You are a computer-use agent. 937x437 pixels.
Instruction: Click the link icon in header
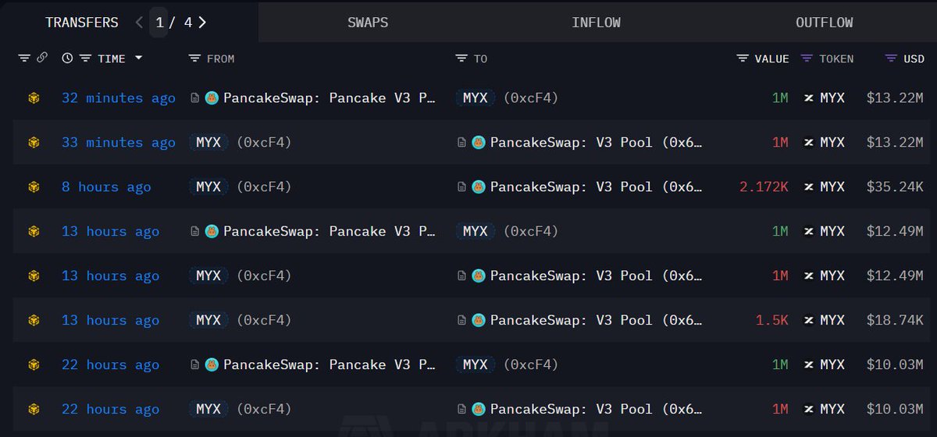(x=42, y=59)
